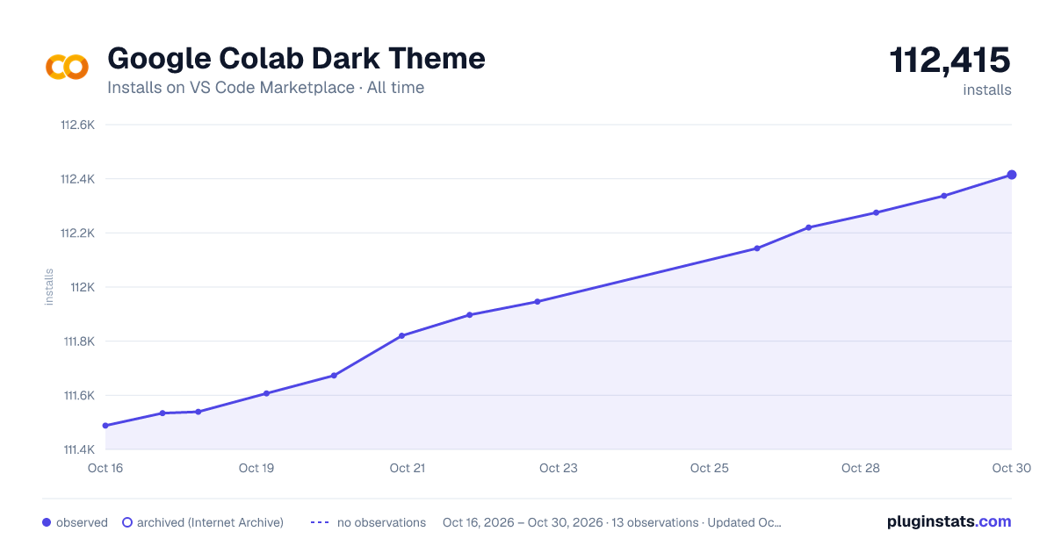The width and height of the screenshot is (1054, 553).
Task: Click the 111.8K y-axis label
Action: point(78,341)
